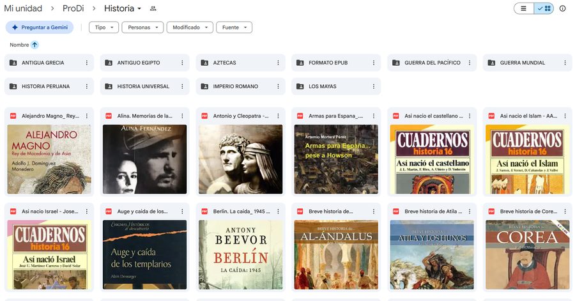Open more options for ANTIGUO EGIPTO

coord(182,63)
